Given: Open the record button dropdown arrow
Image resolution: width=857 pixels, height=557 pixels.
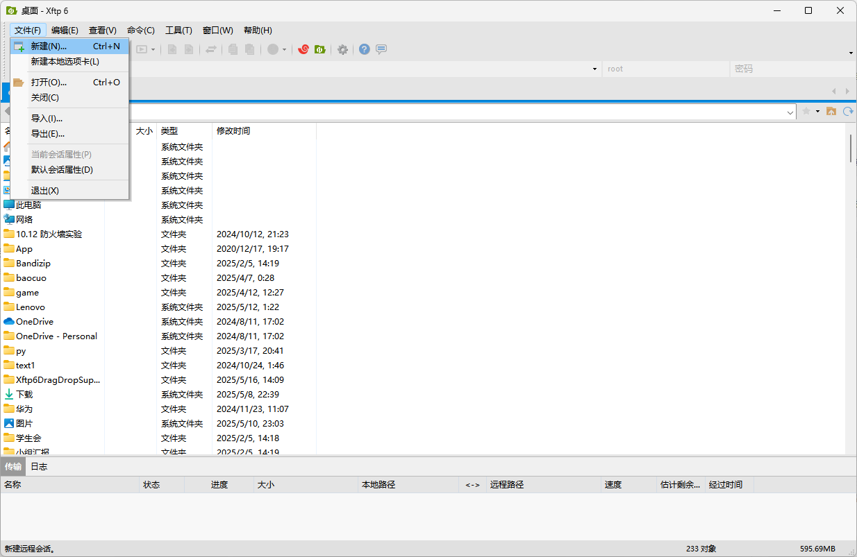Looking at the screenshot, I should pos(284,50).
